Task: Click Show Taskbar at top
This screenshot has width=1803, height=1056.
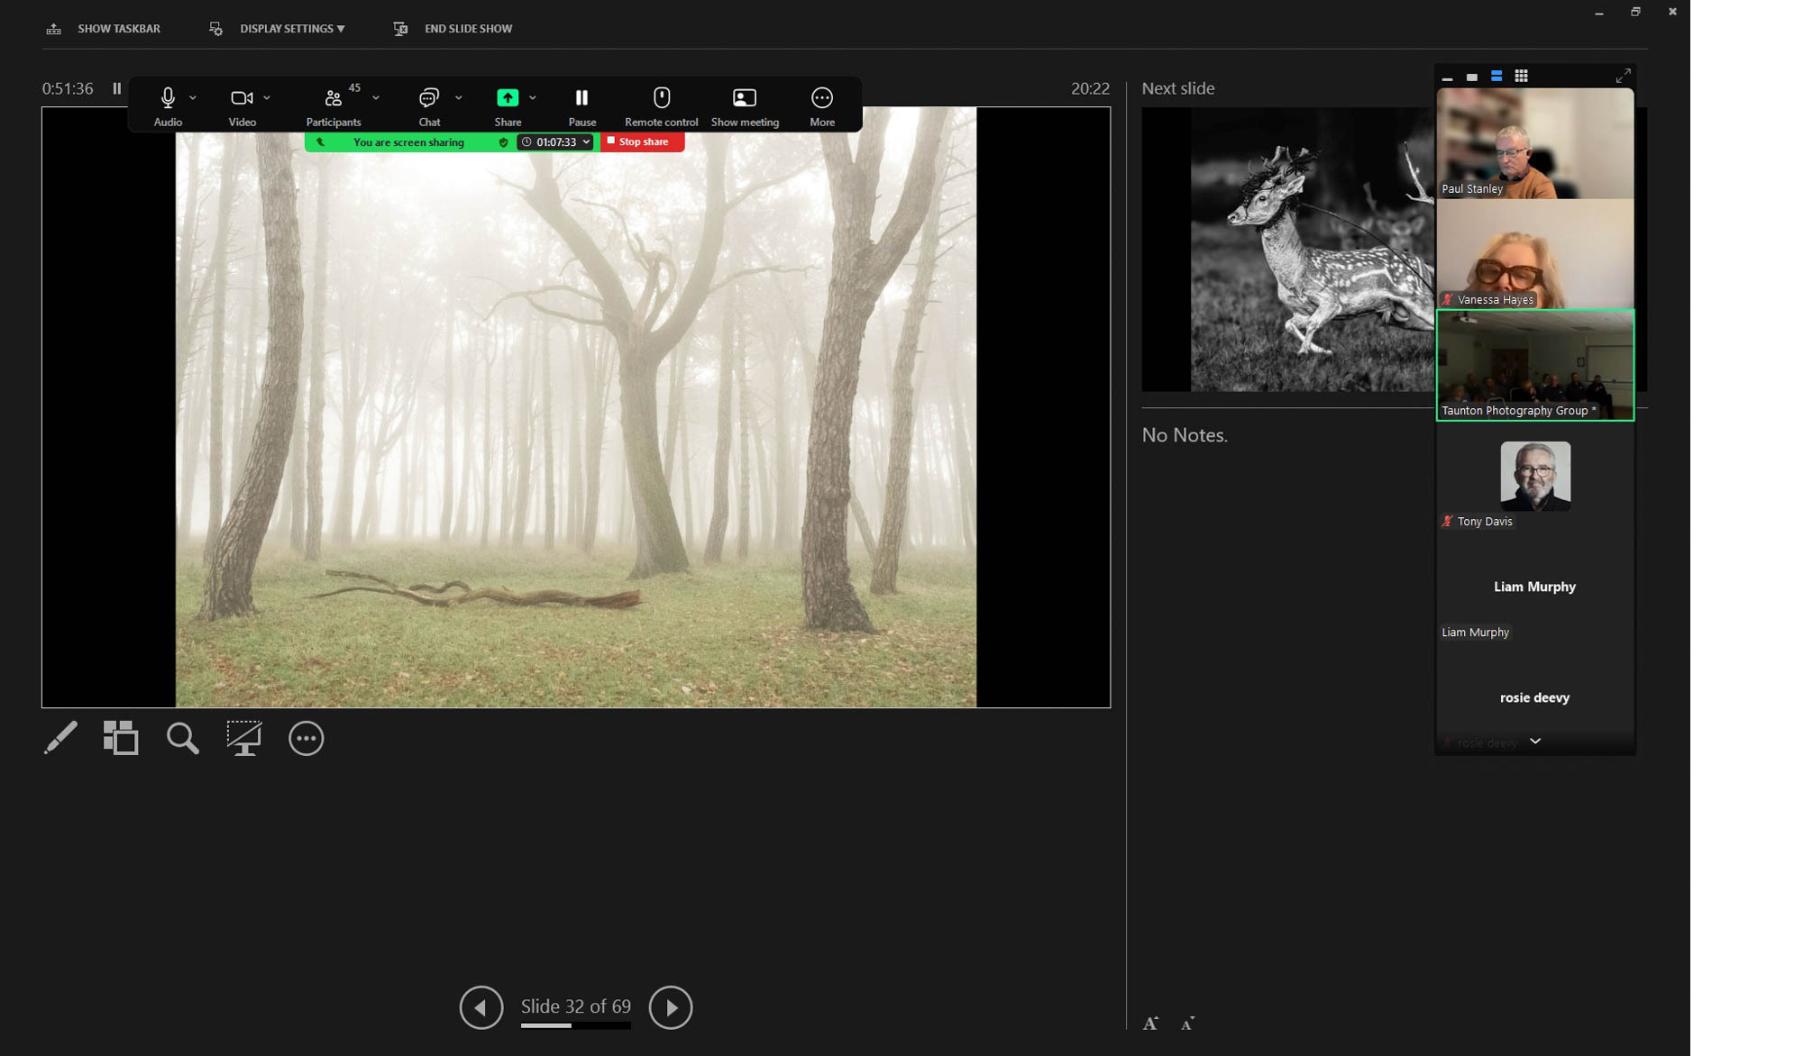Action: pos(118,29)
